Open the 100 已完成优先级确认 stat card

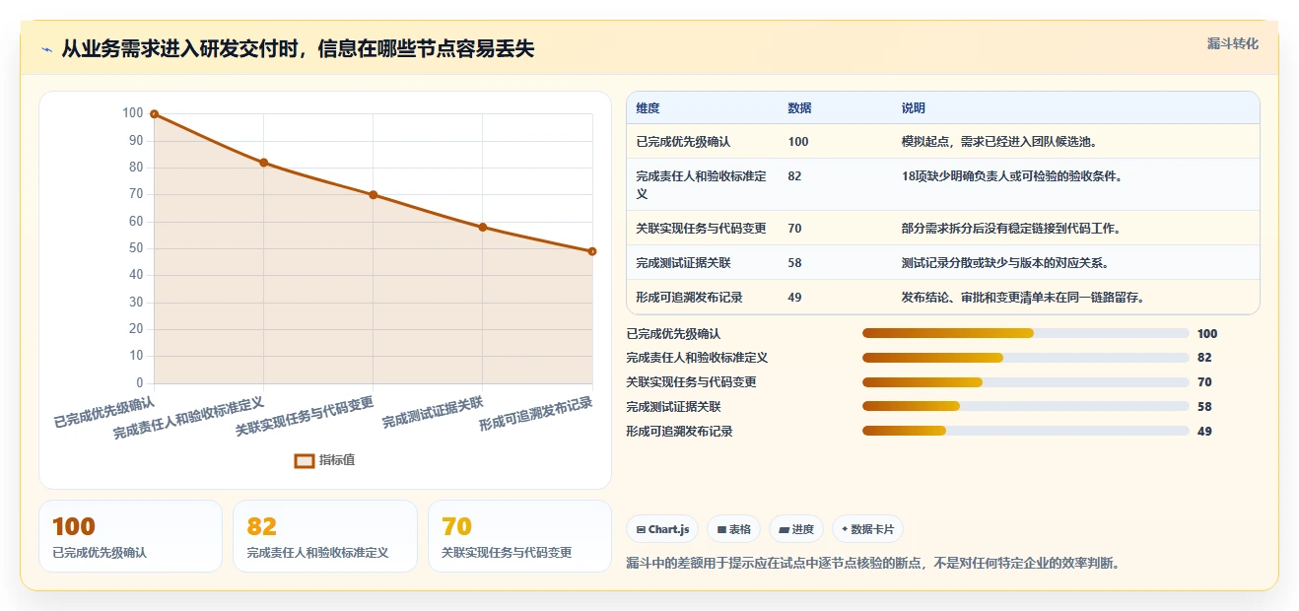click(130, 536)
